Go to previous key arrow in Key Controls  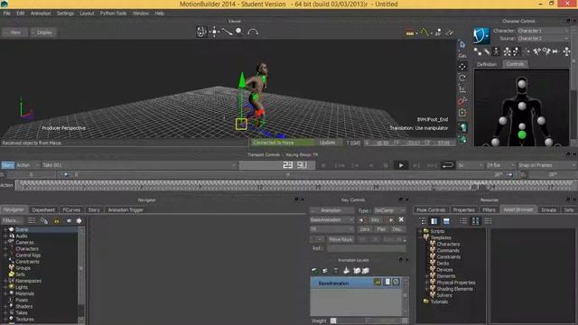361,220
